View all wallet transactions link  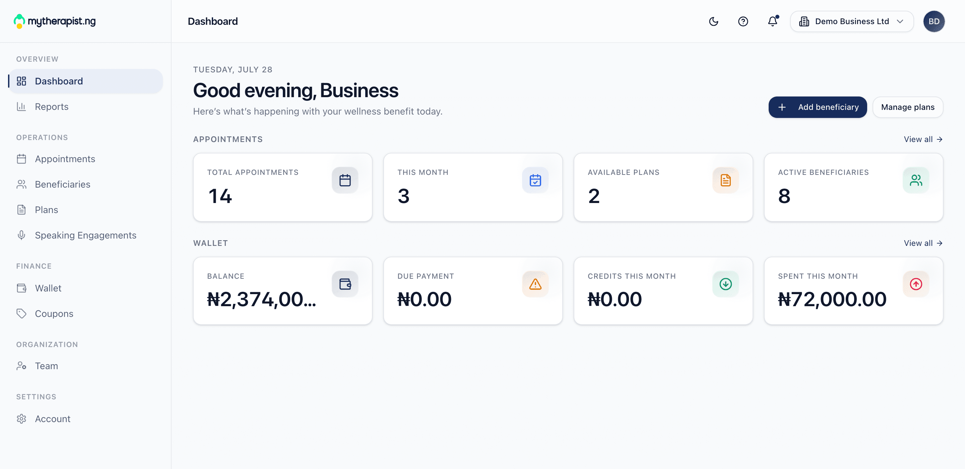[923, 243]
